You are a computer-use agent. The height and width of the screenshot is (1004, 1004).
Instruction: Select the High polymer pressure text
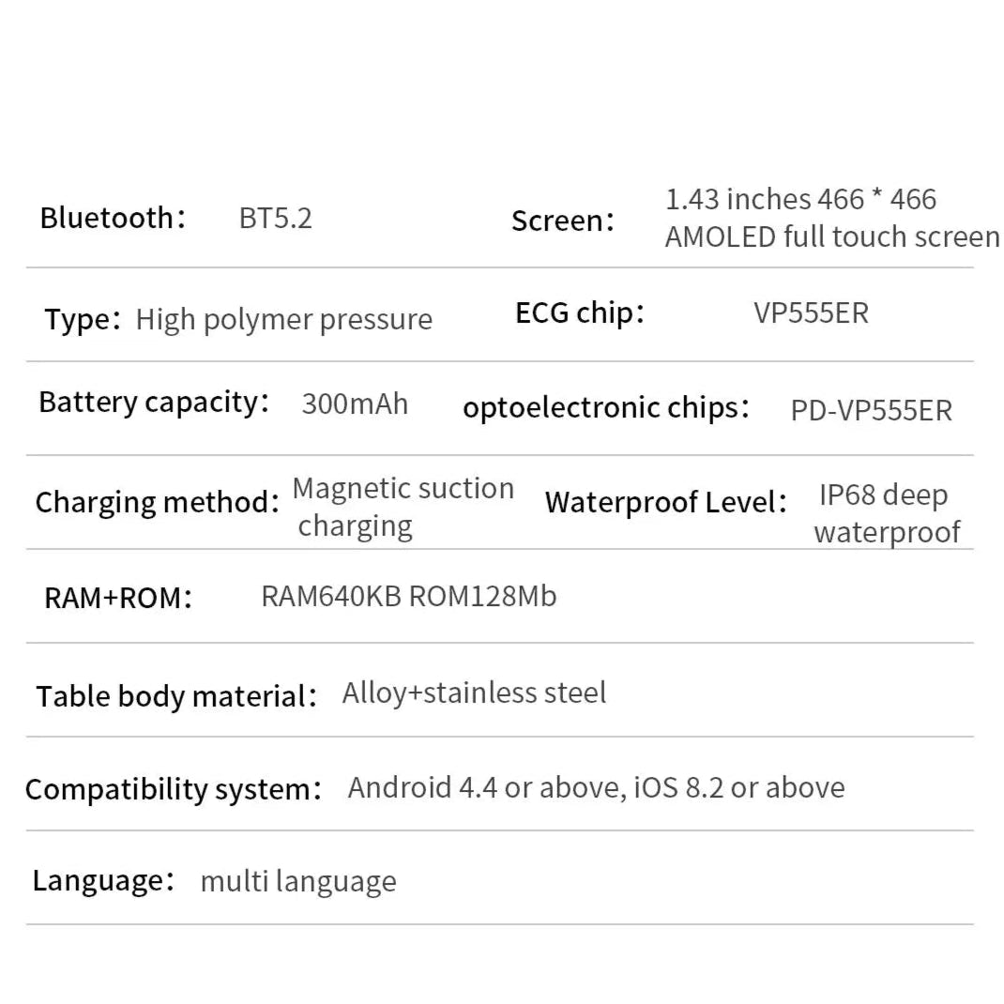click(x=284, y=319)
